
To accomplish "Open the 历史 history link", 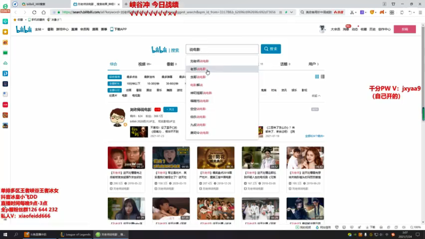I will pos(372,29).
